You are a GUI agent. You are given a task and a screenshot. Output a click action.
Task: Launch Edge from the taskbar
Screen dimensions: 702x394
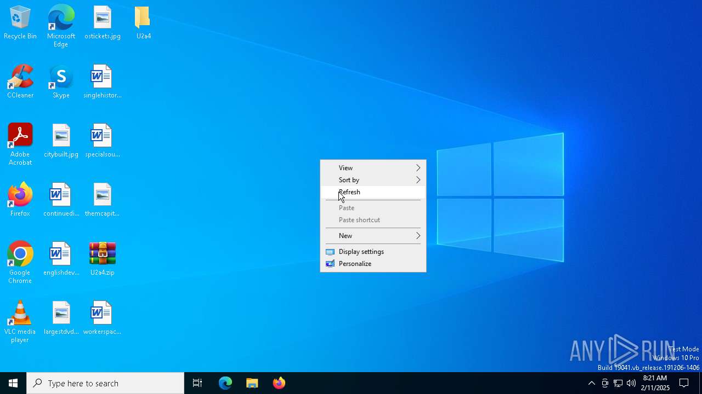point(225,383)
